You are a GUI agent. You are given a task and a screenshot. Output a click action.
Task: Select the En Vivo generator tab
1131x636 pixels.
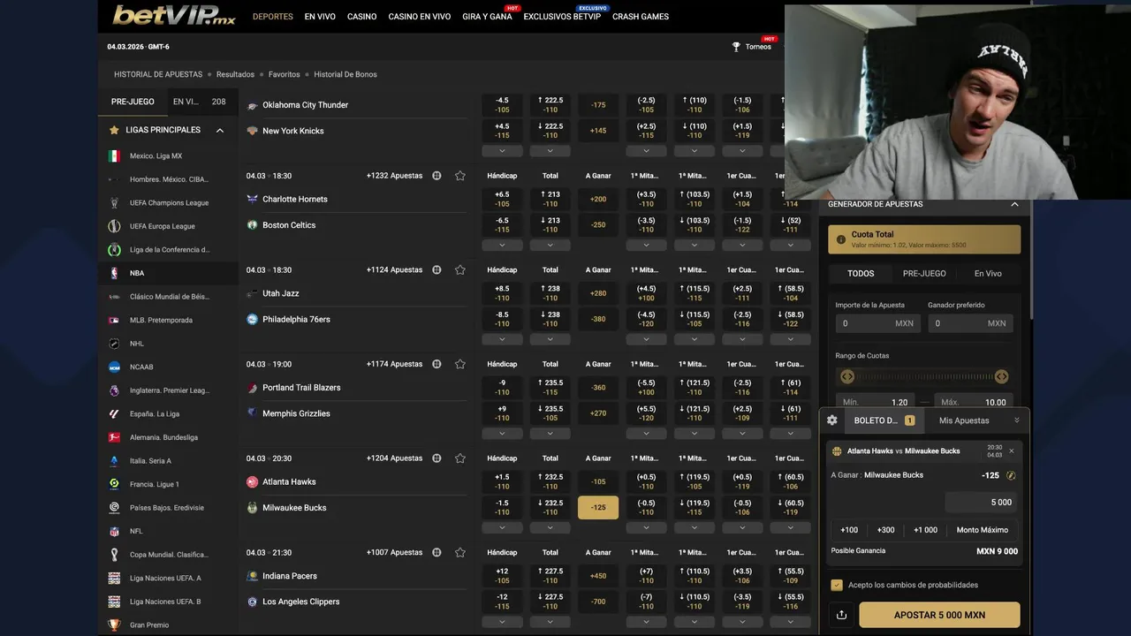(x=988, y=274)
